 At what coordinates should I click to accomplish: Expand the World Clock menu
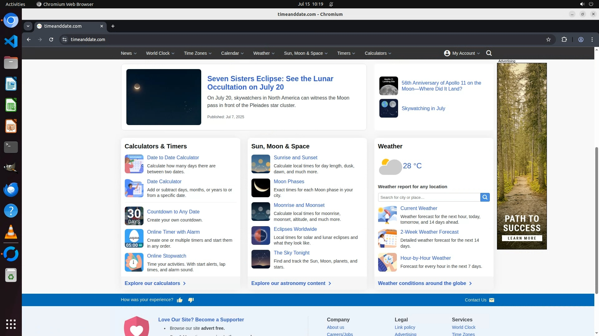point(160,53)
